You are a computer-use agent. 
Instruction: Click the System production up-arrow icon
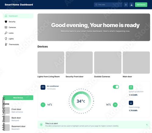tap(131, 87)
